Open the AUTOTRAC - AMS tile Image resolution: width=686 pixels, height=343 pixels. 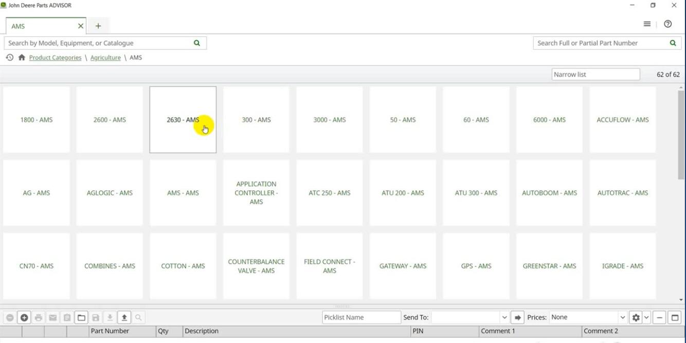point(623,193)
